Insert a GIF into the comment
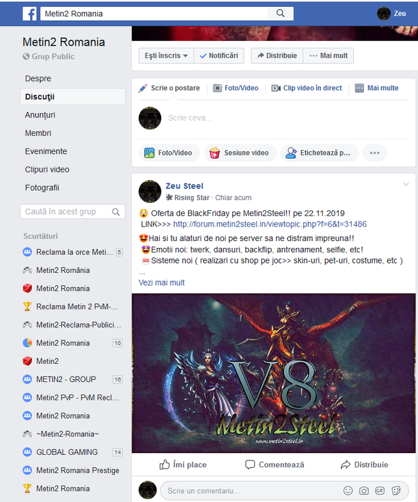This screenshot has height=502, width=418. [380, 491]
